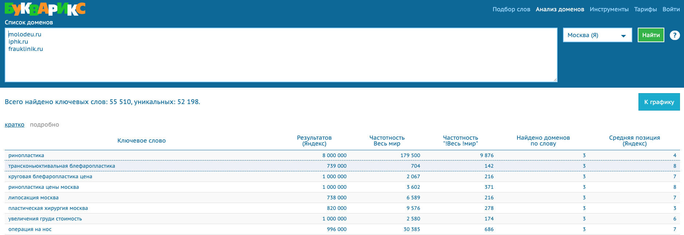Sort by Ключевое слово column header

[x=141, y=141]
